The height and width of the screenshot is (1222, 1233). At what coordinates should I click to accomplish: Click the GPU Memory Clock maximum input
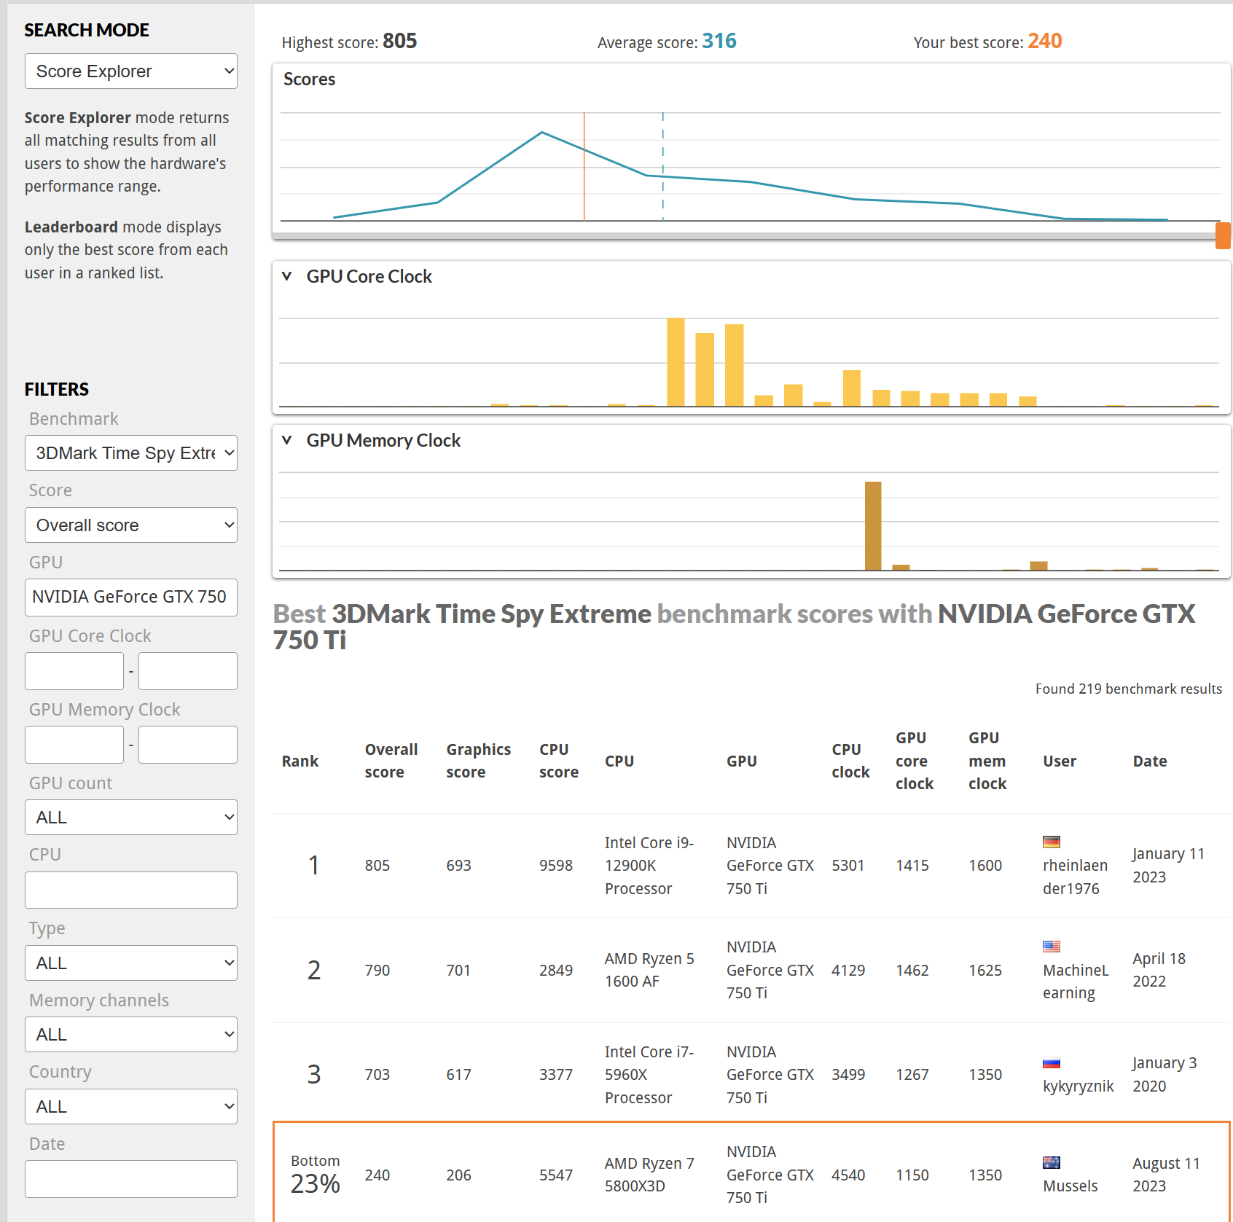coord(188,745)
